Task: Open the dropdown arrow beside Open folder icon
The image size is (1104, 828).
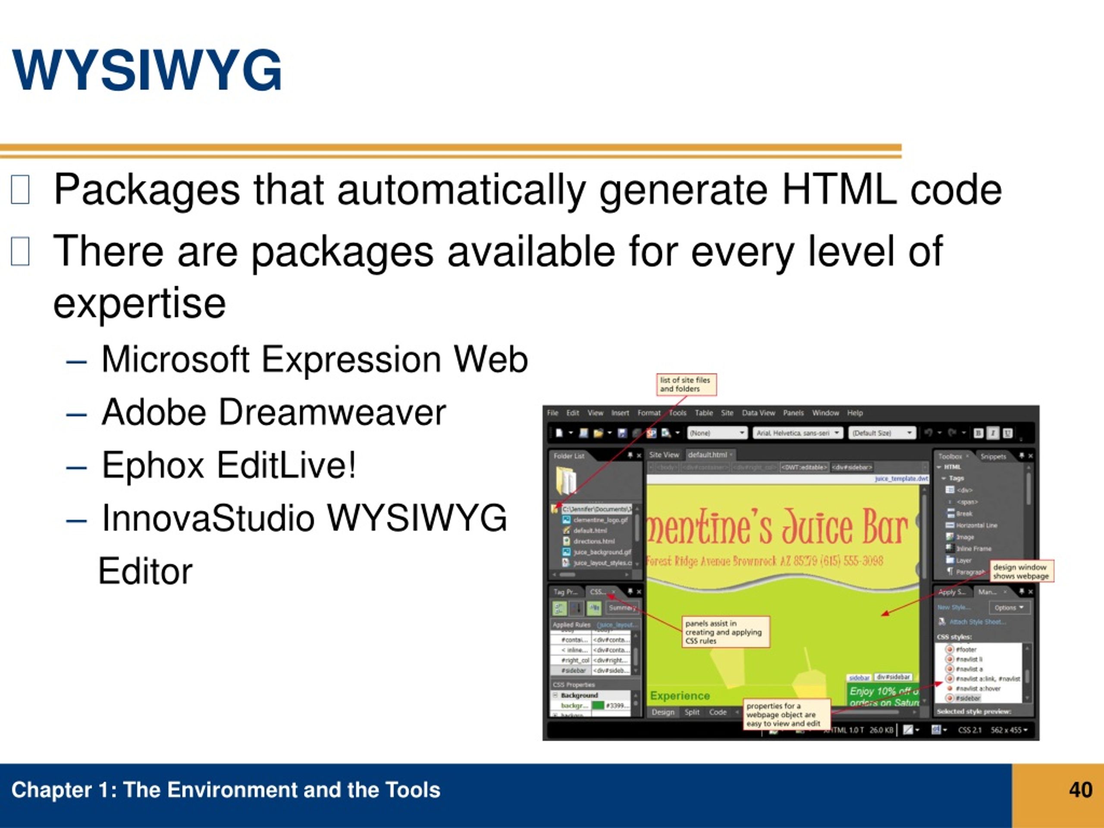Action: pos(609,433)
